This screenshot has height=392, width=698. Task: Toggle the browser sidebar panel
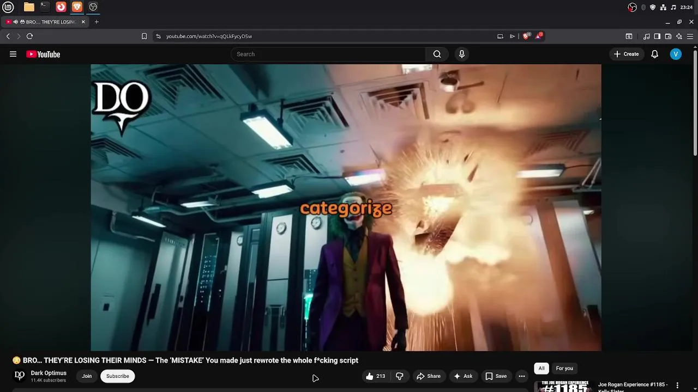tap(657, 36)
